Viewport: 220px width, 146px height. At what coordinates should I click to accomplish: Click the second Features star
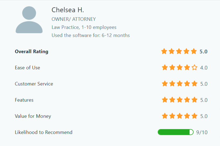[x=172, y=100]
